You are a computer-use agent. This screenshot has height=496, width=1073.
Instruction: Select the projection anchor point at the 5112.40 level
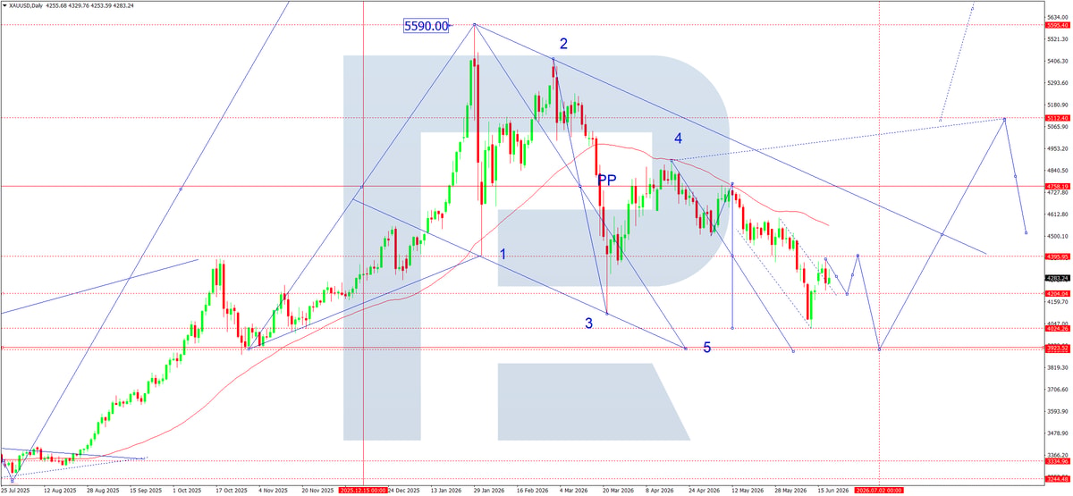[x=1005, y=119]
